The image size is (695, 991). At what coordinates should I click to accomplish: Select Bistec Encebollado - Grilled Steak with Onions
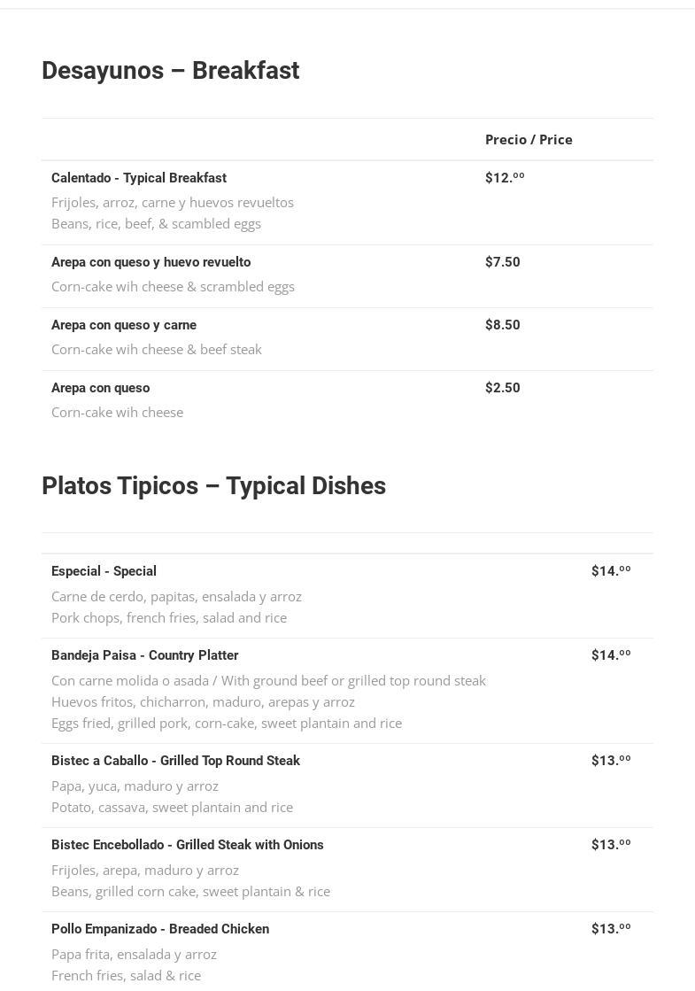point(188,845)
